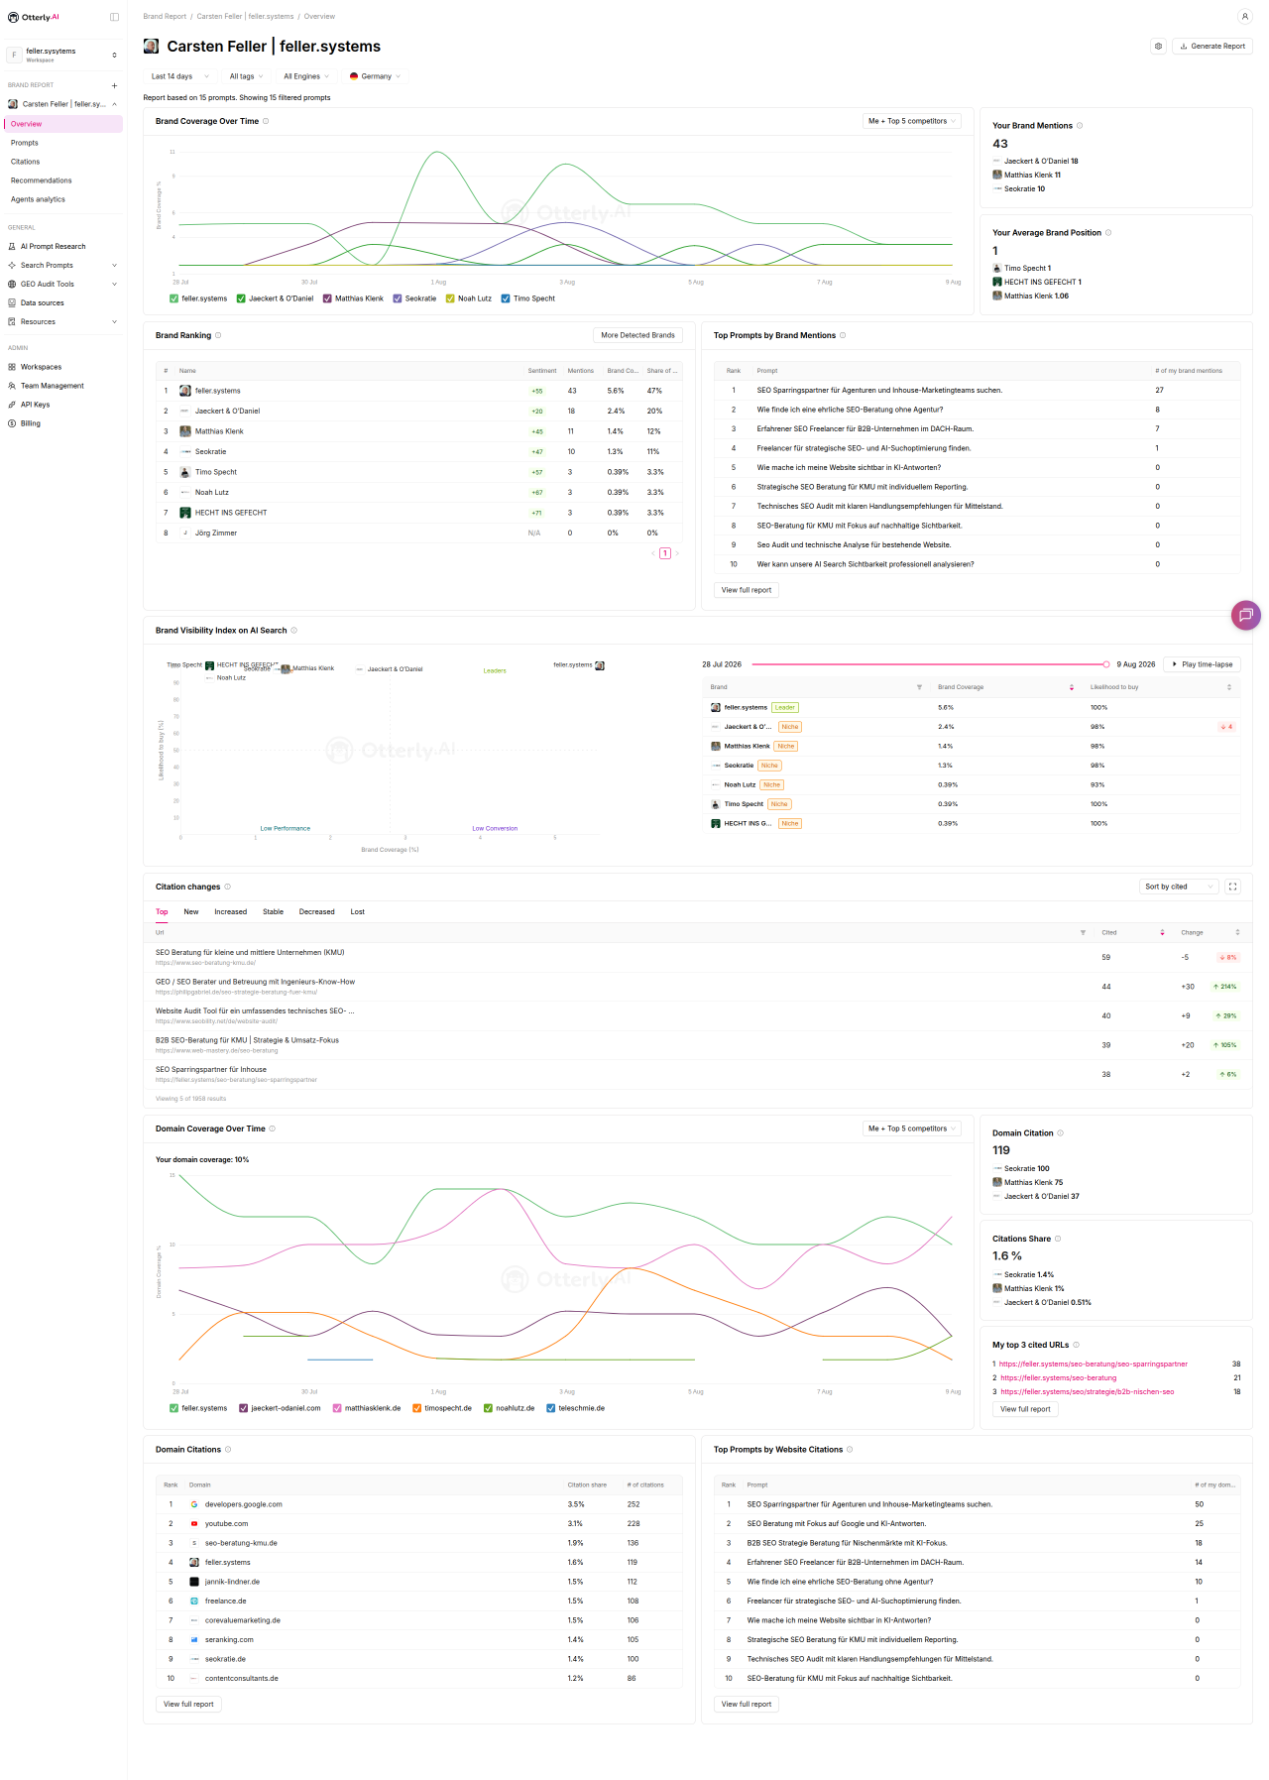Click More Detected Brands button
1269x1780 pixels.
[637, 335]
